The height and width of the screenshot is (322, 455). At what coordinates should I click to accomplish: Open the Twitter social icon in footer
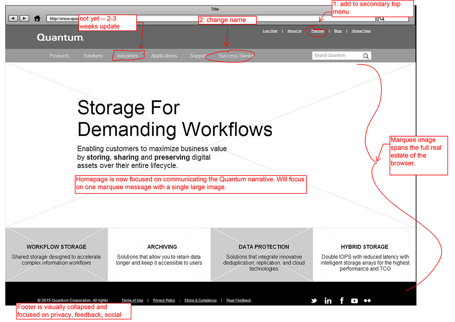click(314, 301)
